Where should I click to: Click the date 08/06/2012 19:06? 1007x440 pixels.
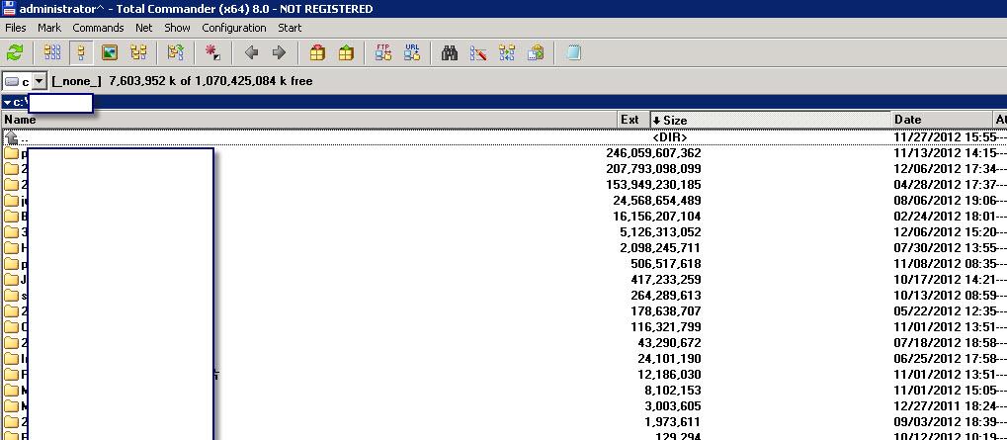946,201
